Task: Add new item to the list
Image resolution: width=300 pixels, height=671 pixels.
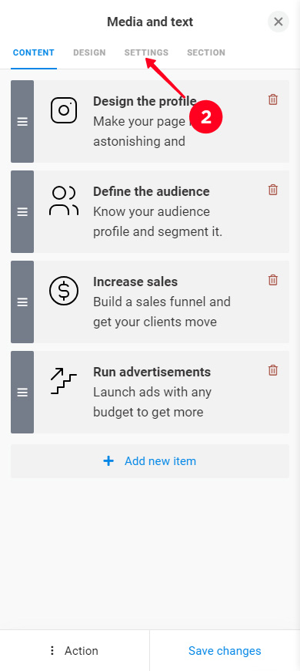Action: (x=150, y=461)
